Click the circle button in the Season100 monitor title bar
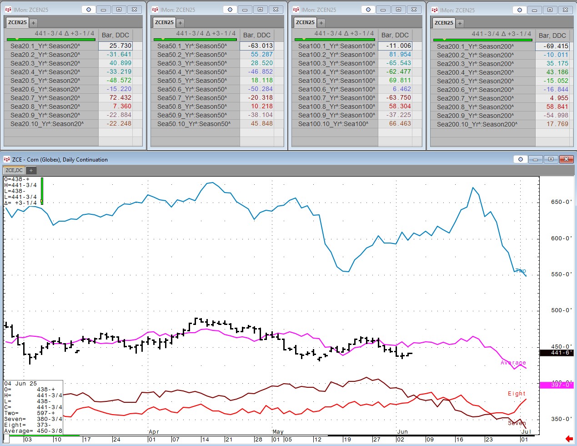 click(x=368, y=10)
